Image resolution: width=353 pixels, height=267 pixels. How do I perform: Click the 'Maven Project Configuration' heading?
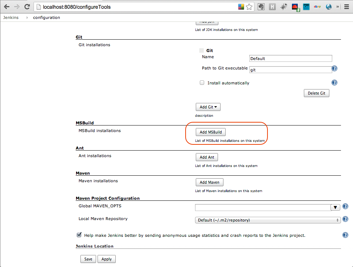108,198
